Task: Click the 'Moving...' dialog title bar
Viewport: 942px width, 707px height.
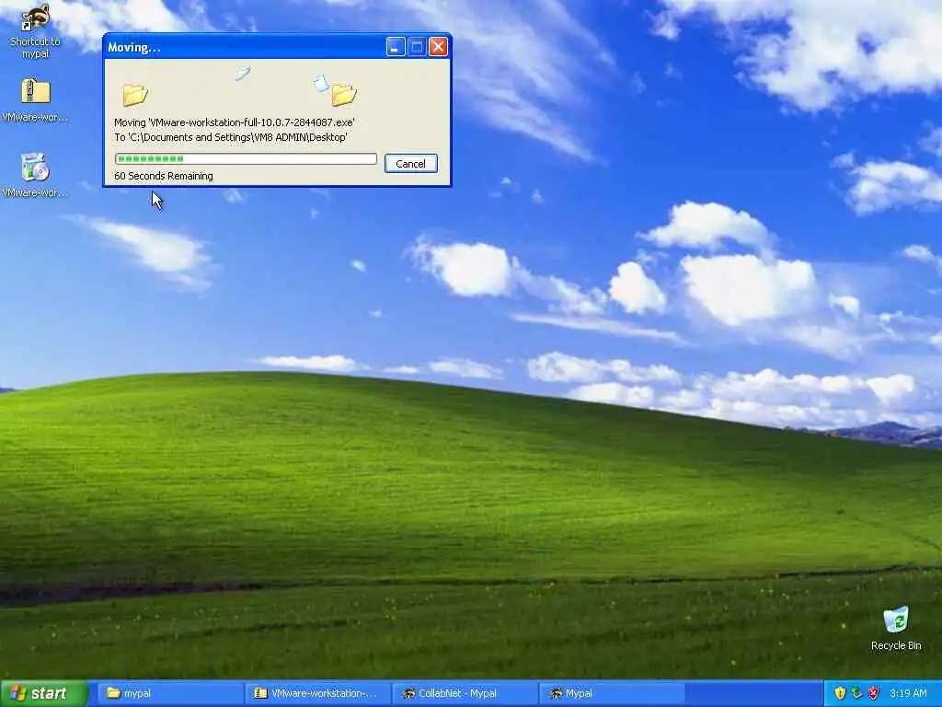Action: point(244,47)
